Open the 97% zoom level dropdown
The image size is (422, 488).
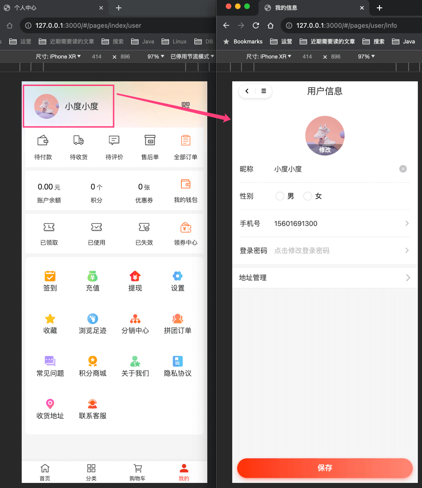(x=154, y=56)
